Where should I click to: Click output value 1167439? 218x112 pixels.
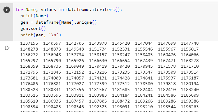point(144,61)
